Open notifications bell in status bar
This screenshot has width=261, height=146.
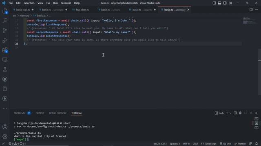pos(257,144)
